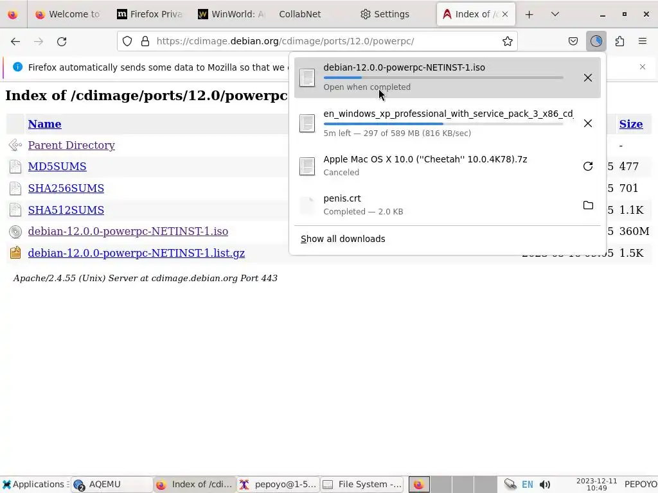
Task: Open the Parent Directory link
Action: 71,145
